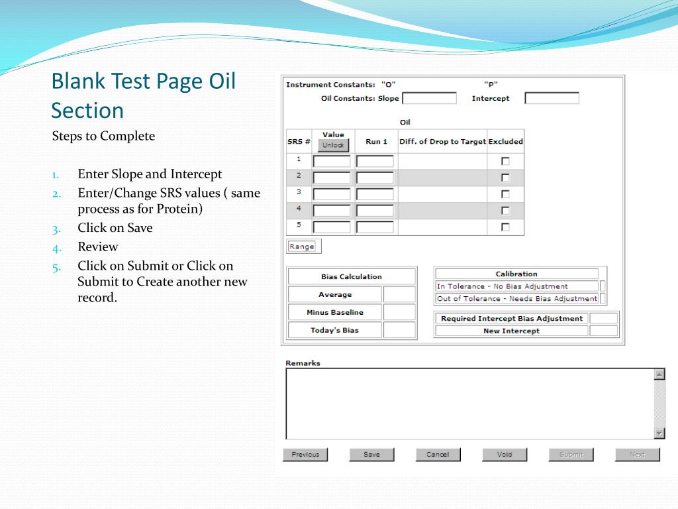678x509 pixels.
Task: Click the 'Steps to Complete' subtitle
Action: [103, 136]
